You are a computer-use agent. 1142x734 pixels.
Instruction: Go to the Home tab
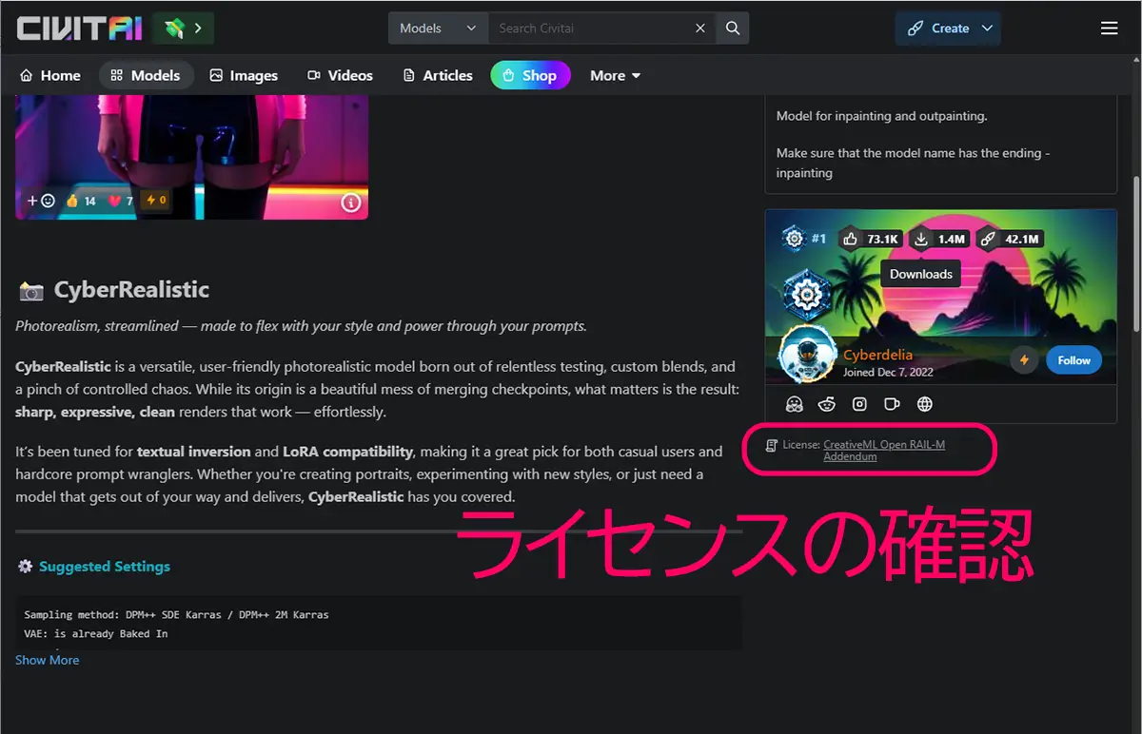pos(50,75)
